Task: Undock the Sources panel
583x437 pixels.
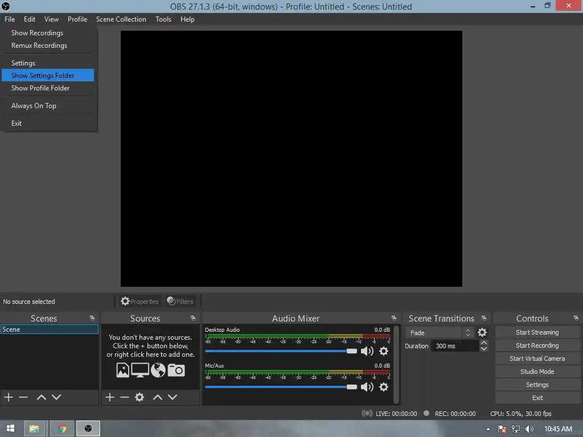Action: 193,318
